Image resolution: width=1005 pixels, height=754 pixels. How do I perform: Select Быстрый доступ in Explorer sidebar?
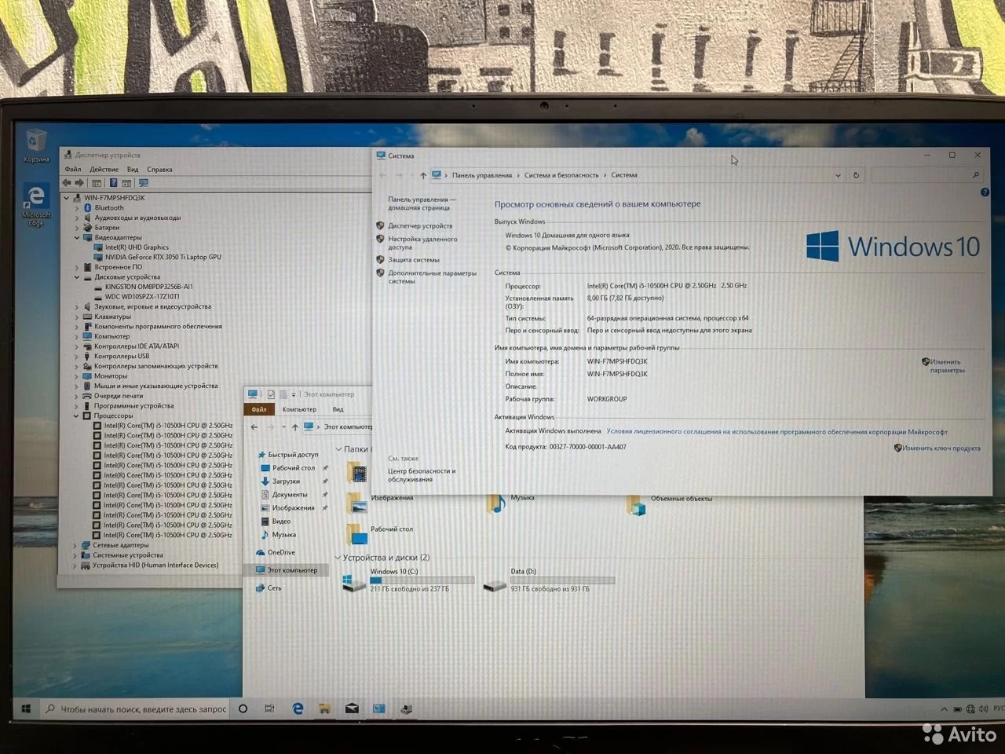(x=293, y=455)
